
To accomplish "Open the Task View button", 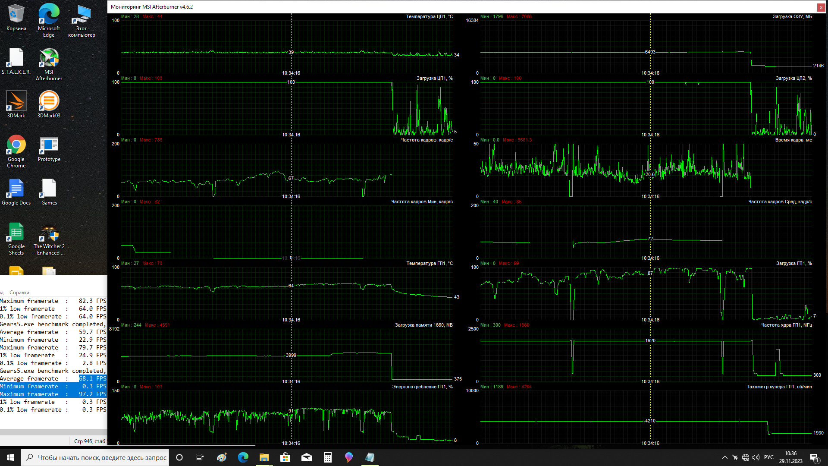I will (200, 457).
